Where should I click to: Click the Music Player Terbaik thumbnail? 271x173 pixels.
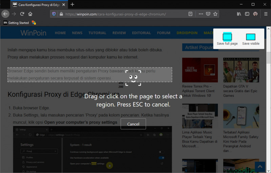200,116
